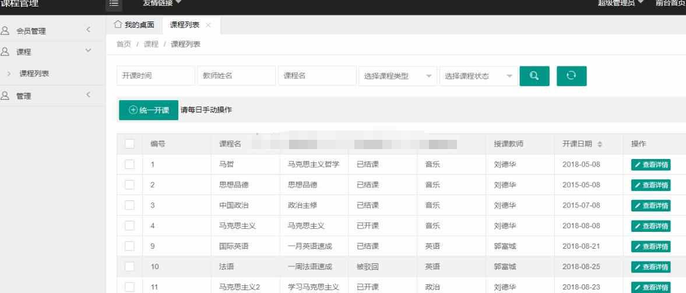The width and height of the screenshot is (686, 293).
Task: Click the green refresh button
Action: coord(571,76)
